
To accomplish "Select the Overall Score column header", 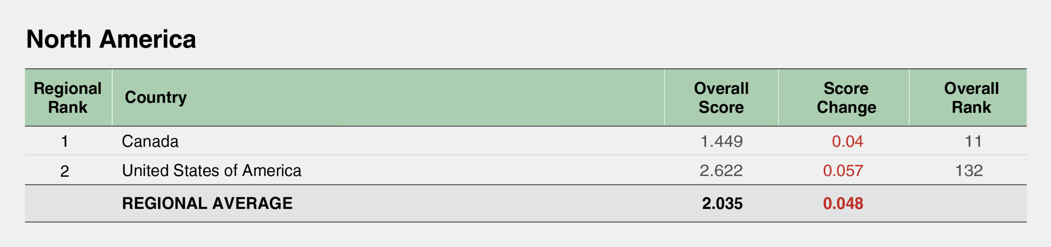I will click(x=721, y=98).
